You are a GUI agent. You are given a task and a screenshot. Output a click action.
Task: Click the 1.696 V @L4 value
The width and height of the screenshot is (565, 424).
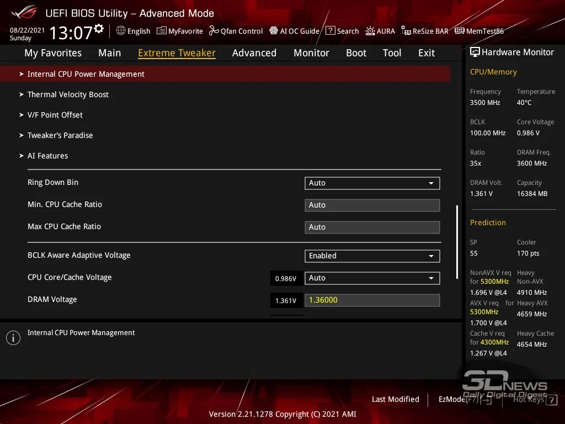(x=488, y=293)
